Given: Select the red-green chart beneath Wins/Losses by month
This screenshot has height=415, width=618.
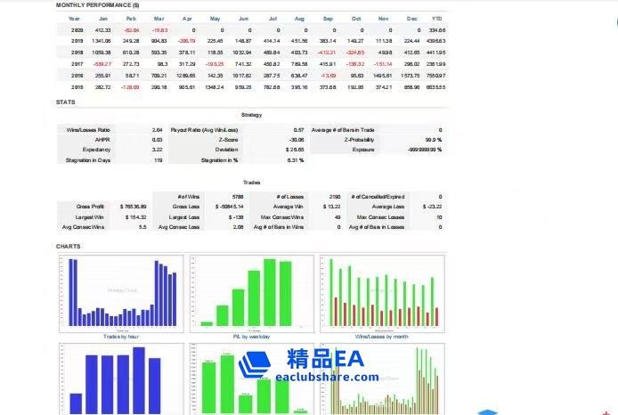Looking at the screenshot, I should 383,379.
